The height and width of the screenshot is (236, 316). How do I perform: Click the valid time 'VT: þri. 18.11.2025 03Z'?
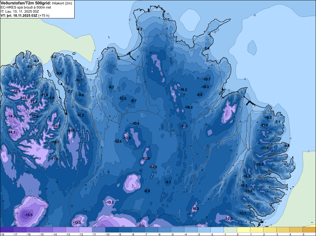pos(19,15)
